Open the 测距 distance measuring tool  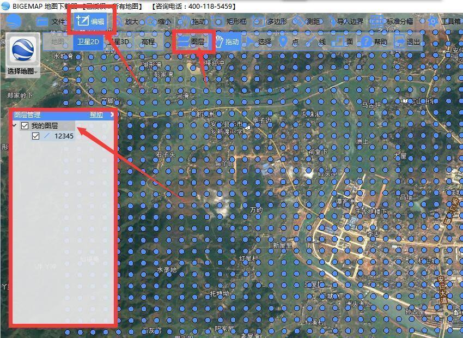307,22
